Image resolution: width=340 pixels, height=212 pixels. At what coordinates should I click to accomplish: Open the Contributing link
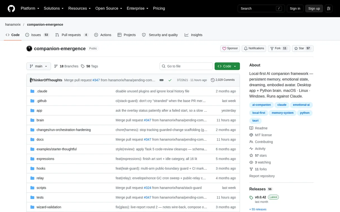click(x=261, y=142)
